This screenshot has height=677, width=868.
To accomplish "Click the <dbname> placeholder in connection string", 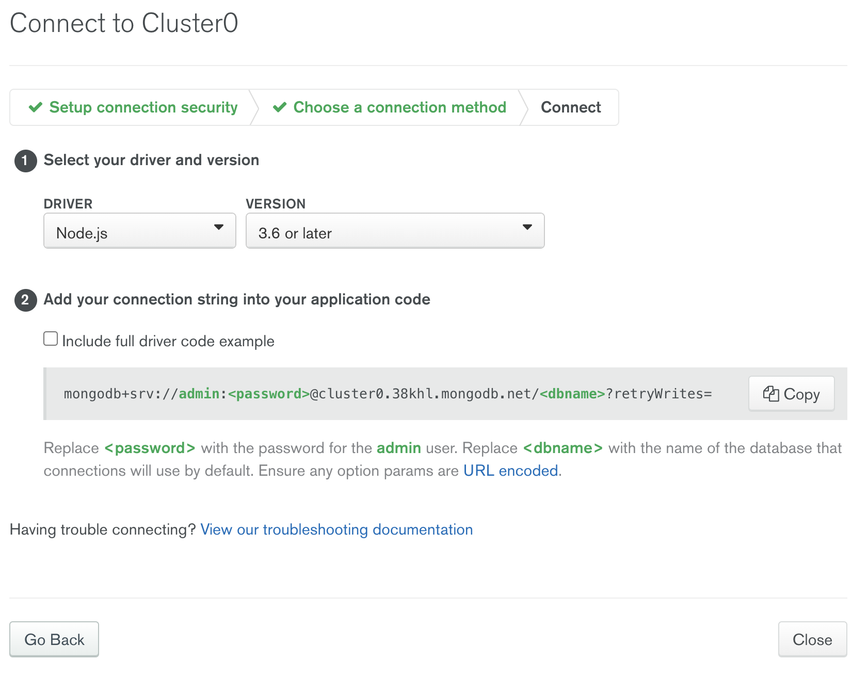I will pyautogui.click(x=572, y=394).
